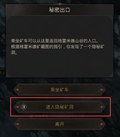Image resolution: width=120 pixels, height=137 pixels.
Task: Click the description text about 格雷米德山谷
Action: 54,41
